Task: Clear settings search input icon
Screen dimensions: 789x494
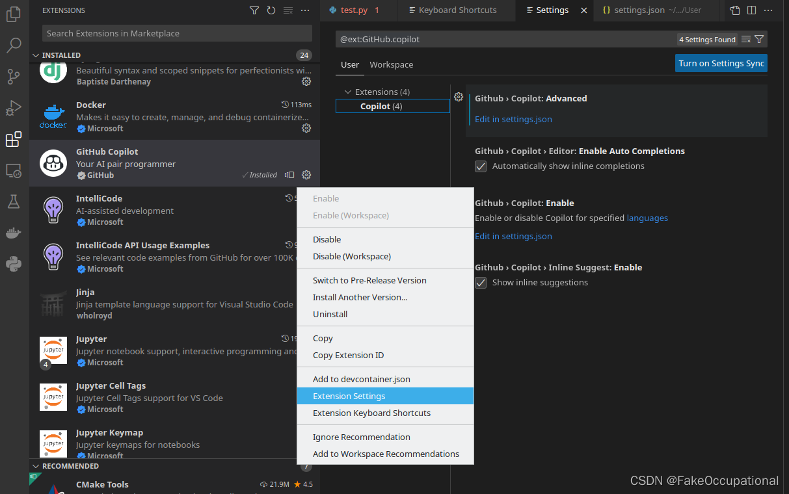Action: tap(746, 40)
